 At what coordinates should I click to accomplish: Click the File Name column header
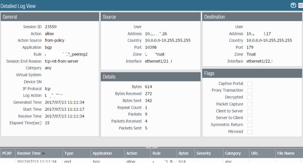pyautogui.click(x=286, y=154)
